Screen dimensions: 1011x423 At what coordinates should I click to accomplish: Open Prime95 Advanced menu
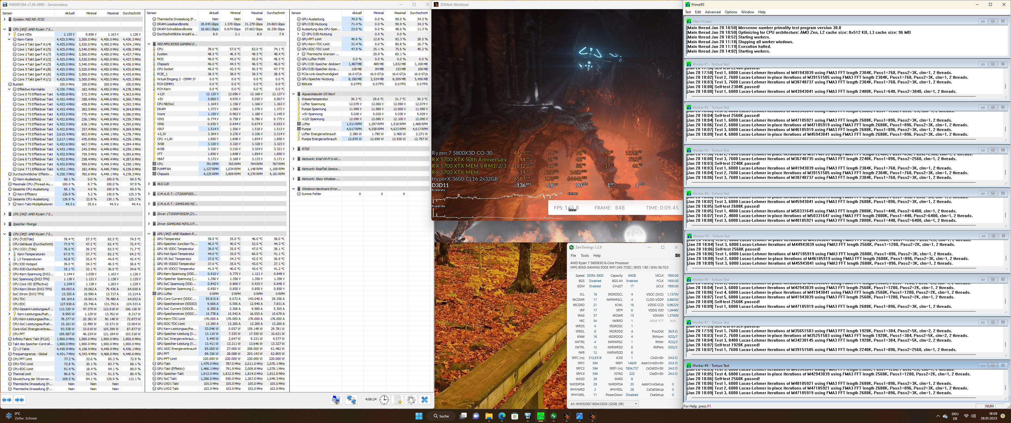pyautogui.click(x=713, y=12)
